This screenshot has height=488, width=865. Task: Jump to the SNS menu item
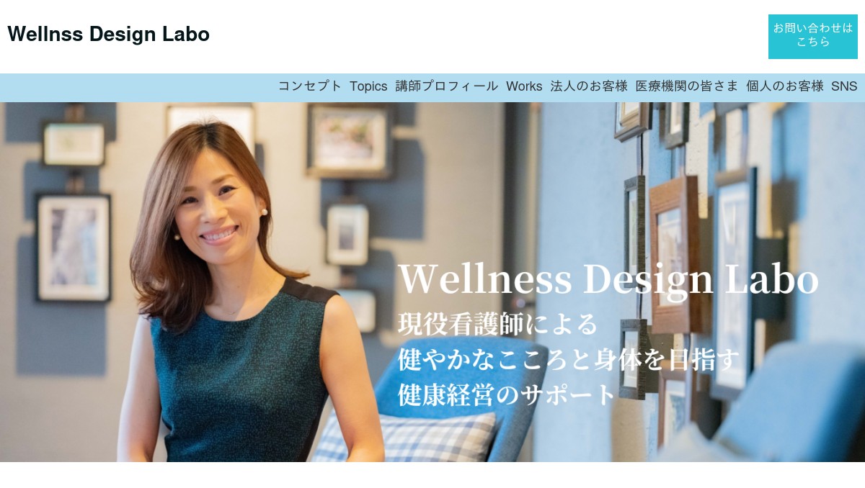tap(844, 86)
